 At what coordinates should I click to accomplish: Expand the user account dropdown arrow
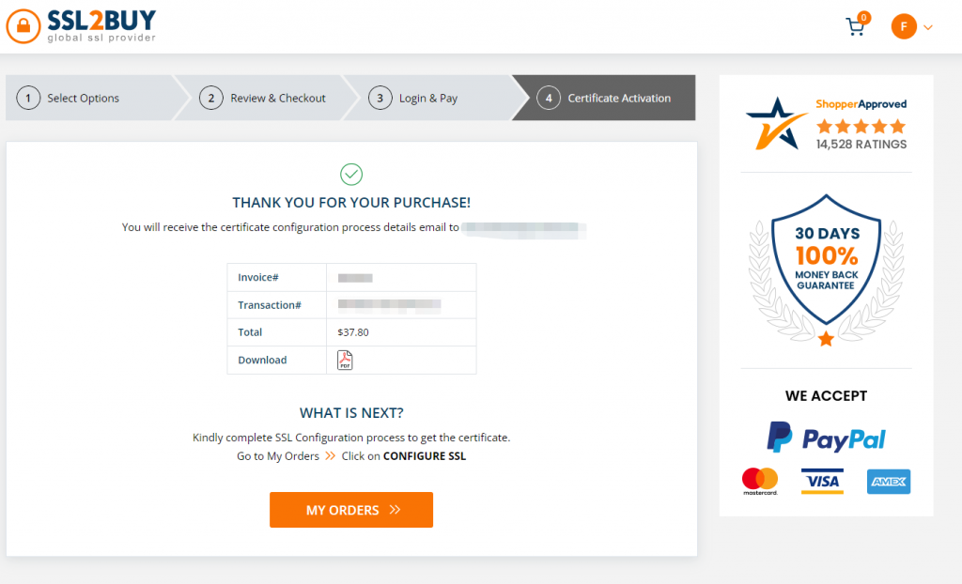[928, 27]
